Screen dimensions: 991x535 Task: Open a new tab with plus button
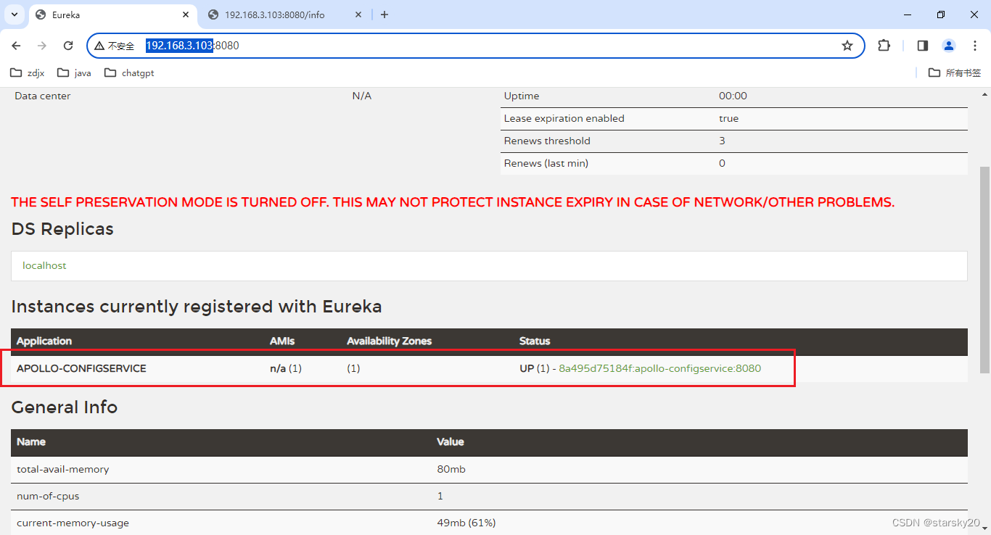385,14
